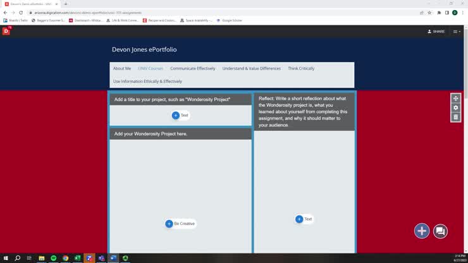The width and height of the screenshot is (468, 263).
Task: Click the blue add content plus button
Action: click(422, 231)
